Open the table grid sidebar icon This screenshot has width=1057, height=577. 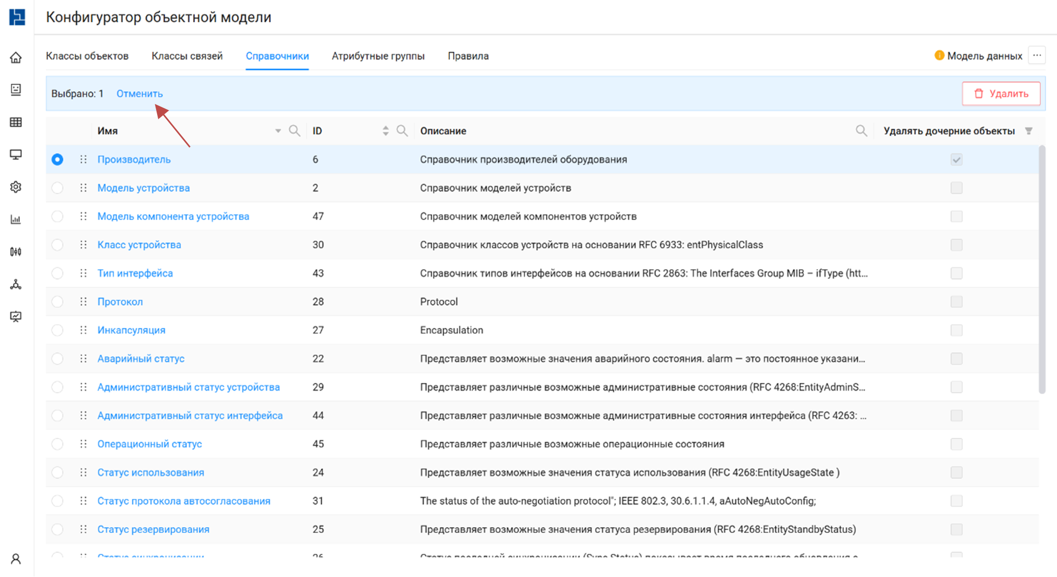click(x=16, y=122)
